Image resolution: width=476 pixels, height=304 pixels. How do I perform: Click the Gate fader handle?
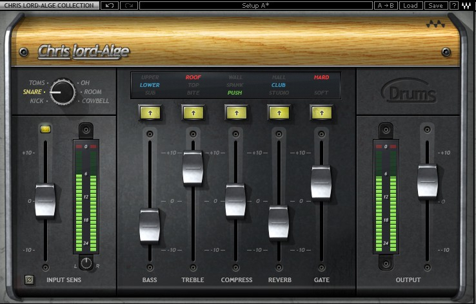click(321, 182)
